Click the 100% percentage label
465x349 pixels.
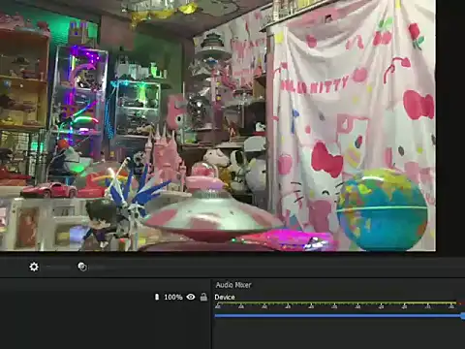tap(173, 297)
